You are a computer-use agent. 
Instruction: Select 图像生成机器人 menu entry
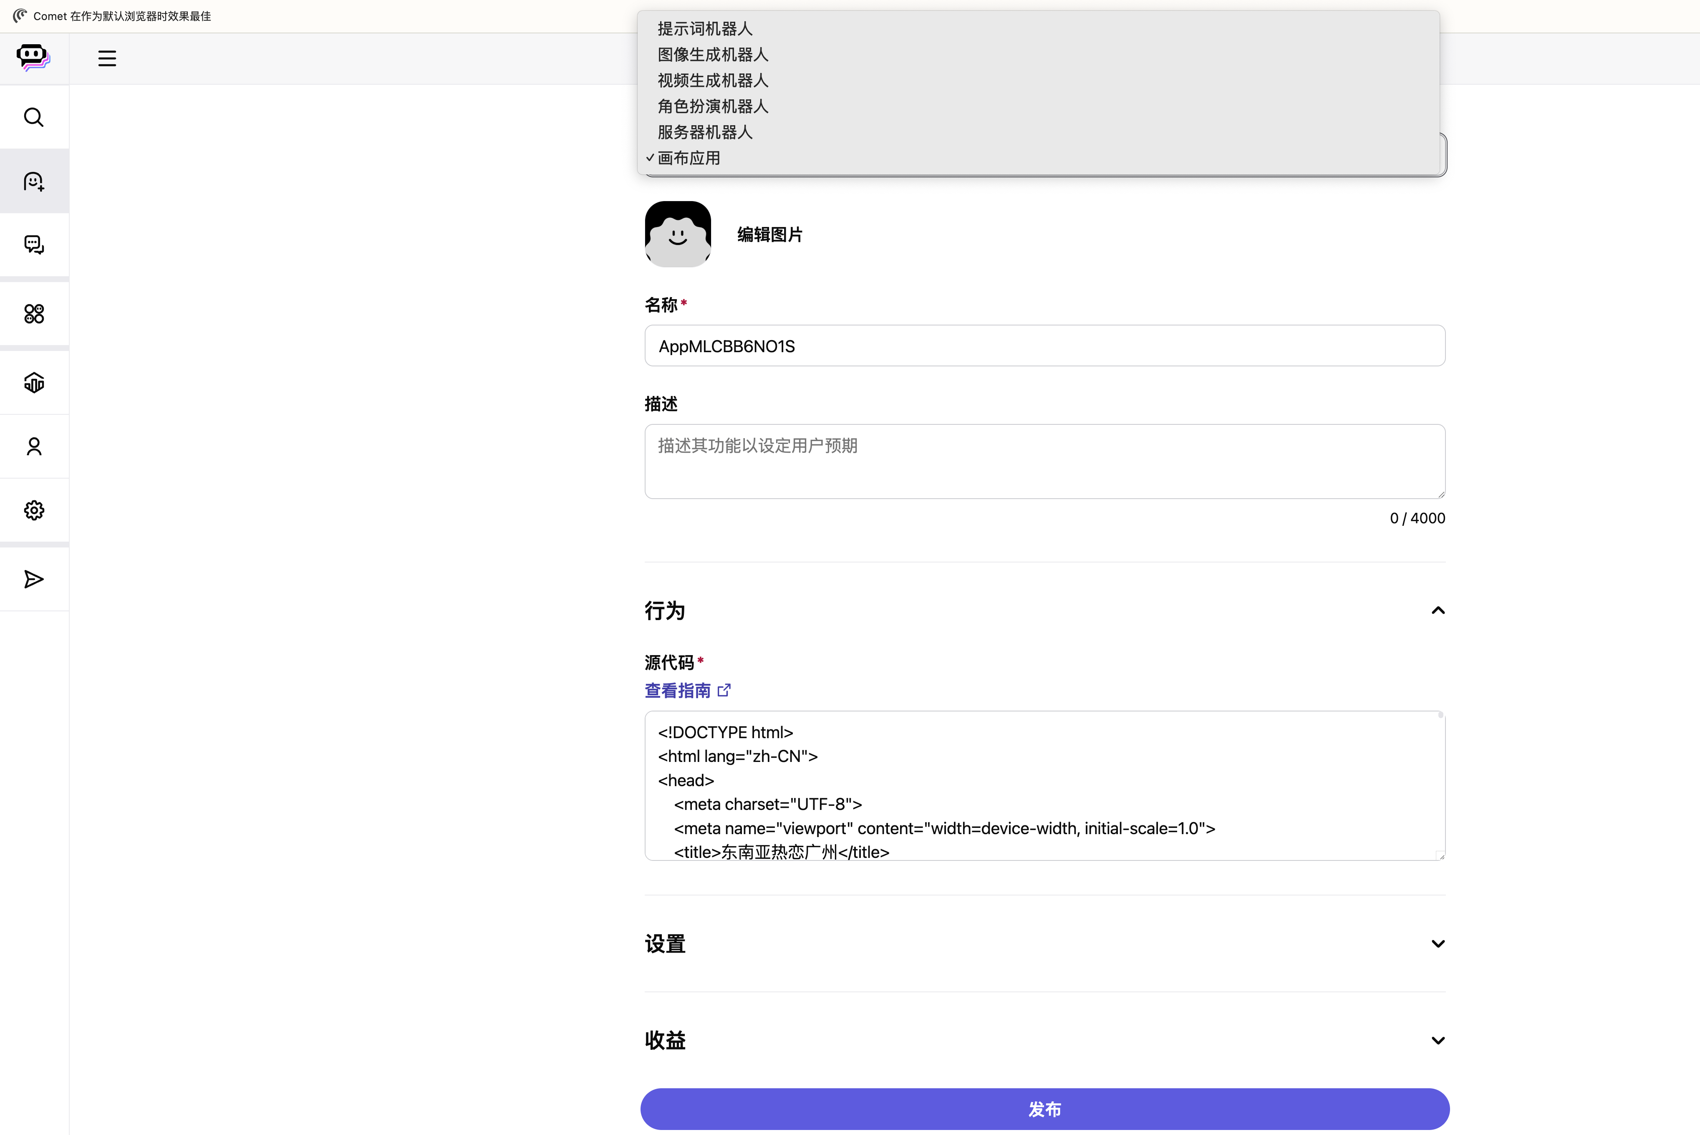(712, 54)
